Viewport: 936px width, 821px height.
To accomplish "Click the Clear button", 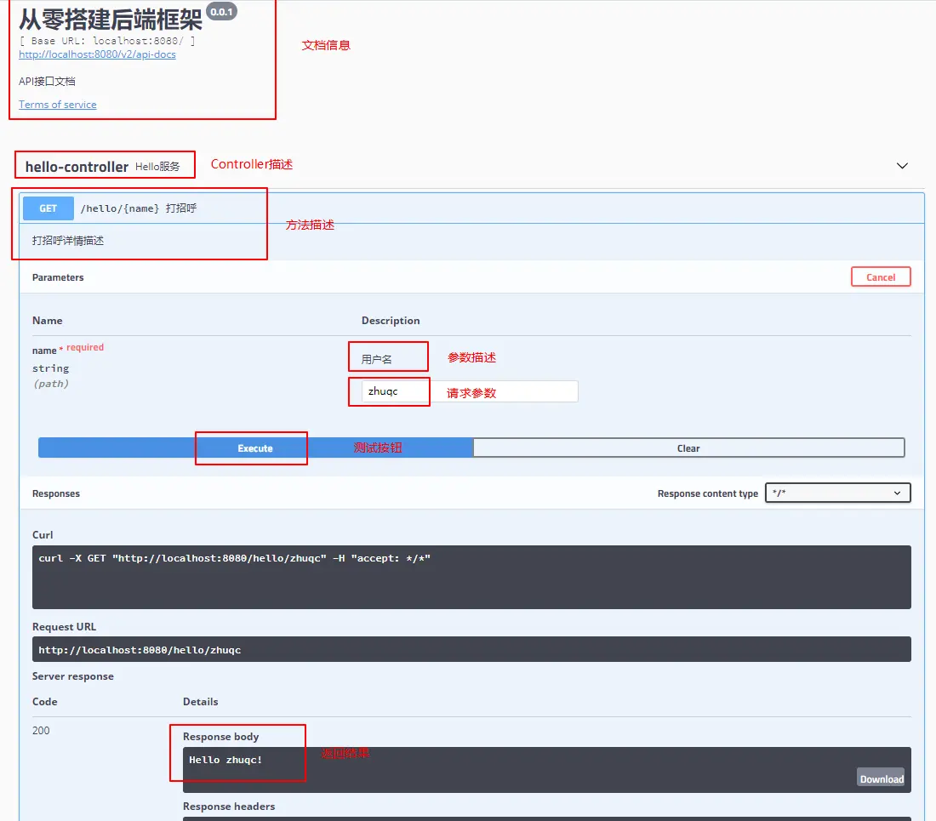I will (x=688, y=448).
